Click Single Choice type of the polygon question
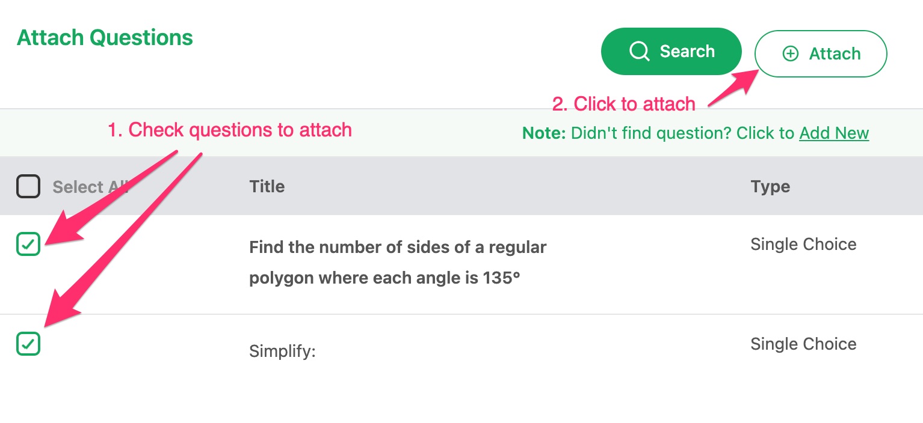Screen dimensions: 923x423 pos(803,244)
